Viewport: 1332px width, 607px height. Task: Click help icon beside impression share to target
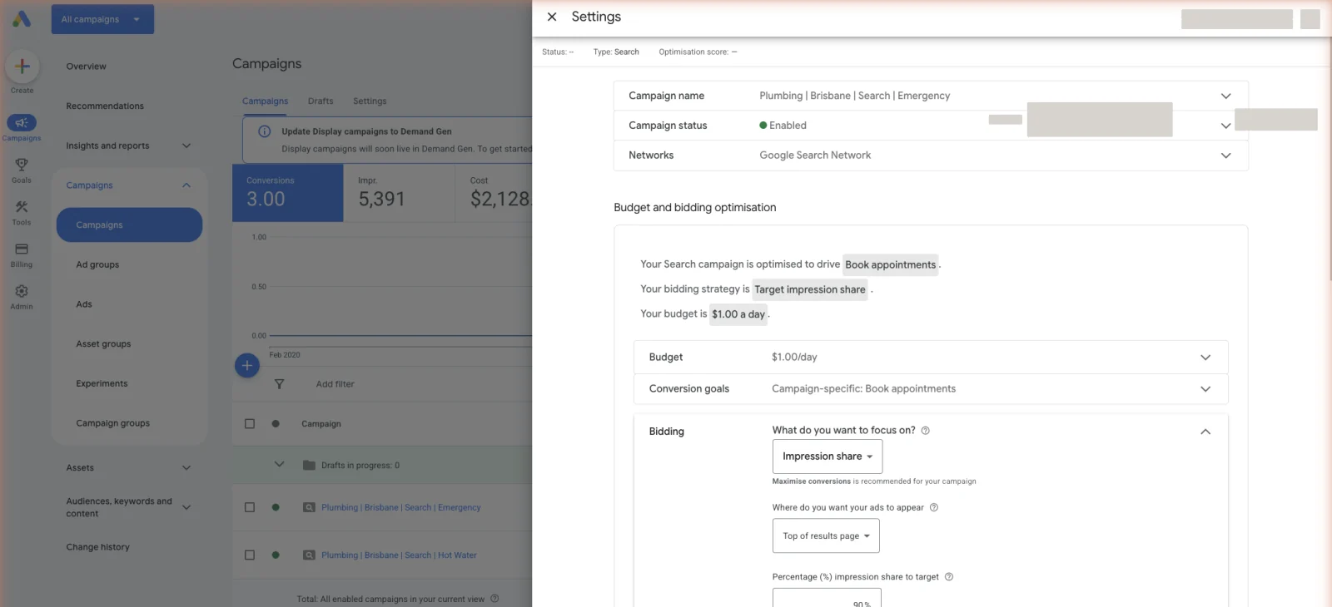(949, 577)
